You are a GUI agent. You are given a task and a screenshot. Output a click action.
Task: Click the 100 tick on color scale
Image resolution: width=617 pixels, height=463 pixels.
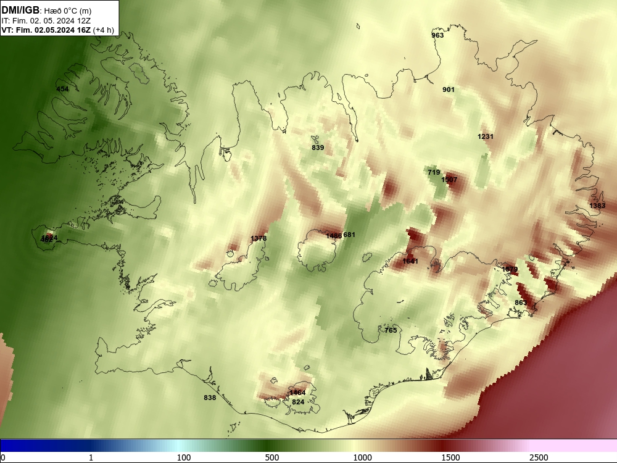(184, 457)
